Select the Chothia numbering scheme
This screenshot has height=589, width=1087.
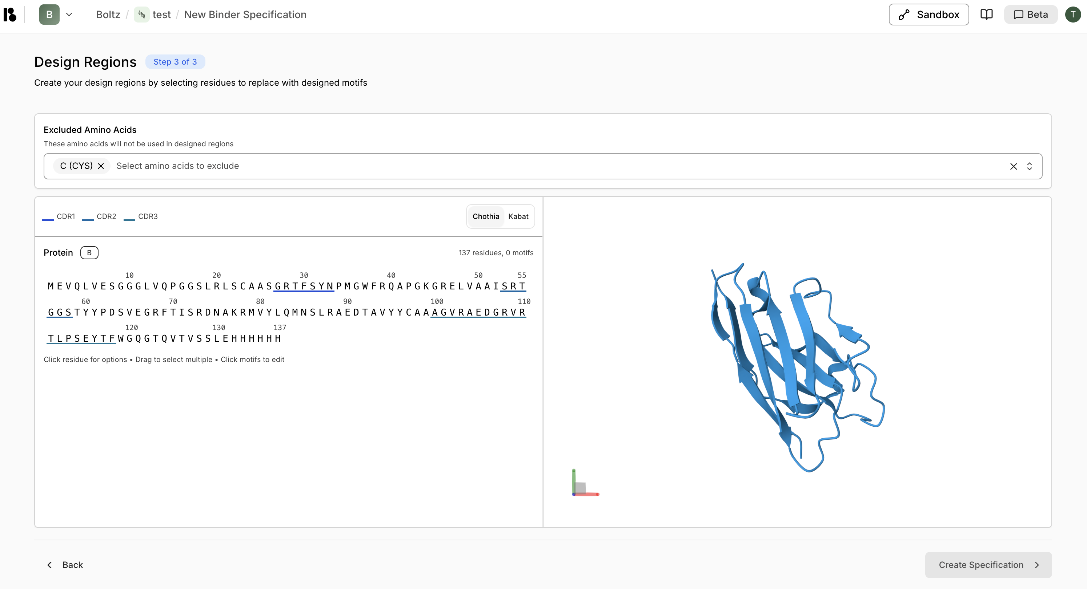click(x=486, y=216)
